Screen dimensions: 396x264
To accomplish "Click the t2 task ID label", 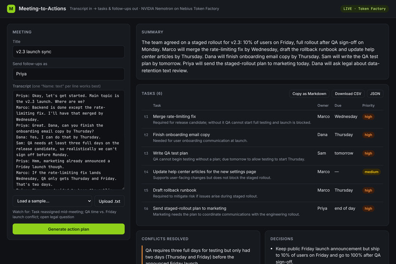I will [146, 135].
